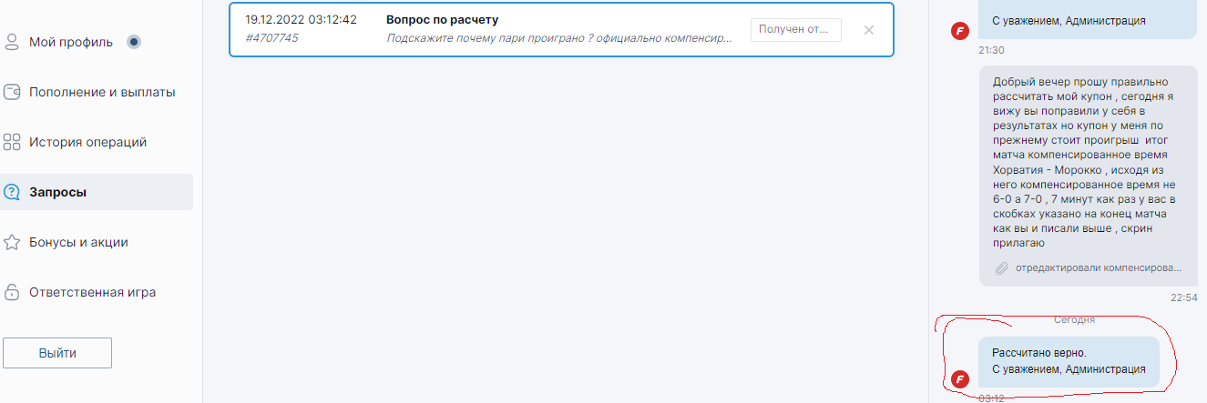
Task: Click the person icon beside Мой профиль
Action: click(x=12, y=42)
